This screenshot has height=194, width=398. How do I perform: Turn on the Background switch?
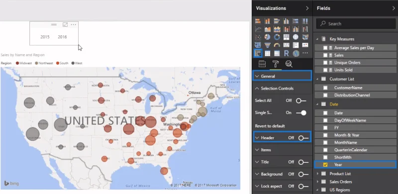[303, 174]
